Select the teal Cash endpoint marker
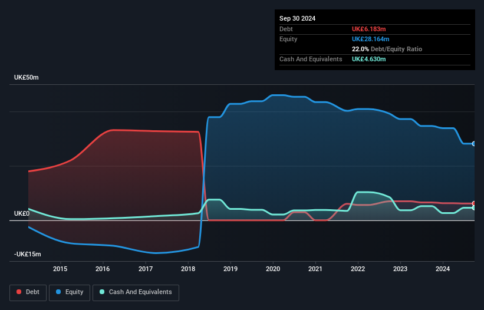 pyautogui.click(x=474, y=208)
